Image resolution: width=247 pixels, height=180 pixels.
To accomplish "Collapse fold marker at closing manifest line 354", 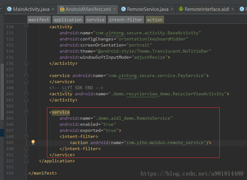I will coord(26,173).
